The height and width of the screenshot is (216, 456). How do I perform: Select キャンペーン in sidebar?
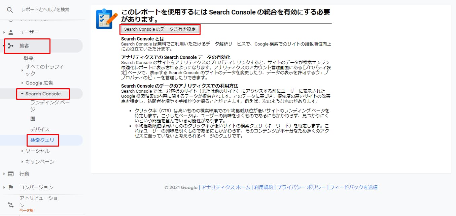coord(40,162)
